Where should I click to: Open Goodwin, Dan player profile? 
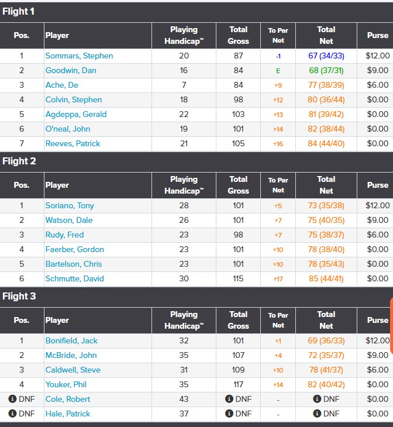tap(71, 70)
